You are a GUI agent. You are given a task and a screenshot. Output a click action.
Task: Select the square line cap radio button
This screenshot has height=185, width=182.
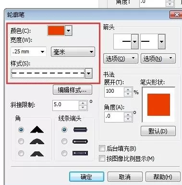tap(64, 129)
